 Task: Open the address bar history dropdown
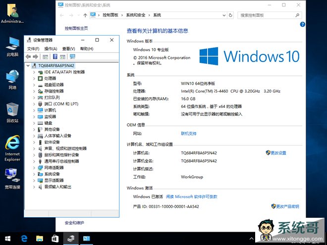(224, 15)
